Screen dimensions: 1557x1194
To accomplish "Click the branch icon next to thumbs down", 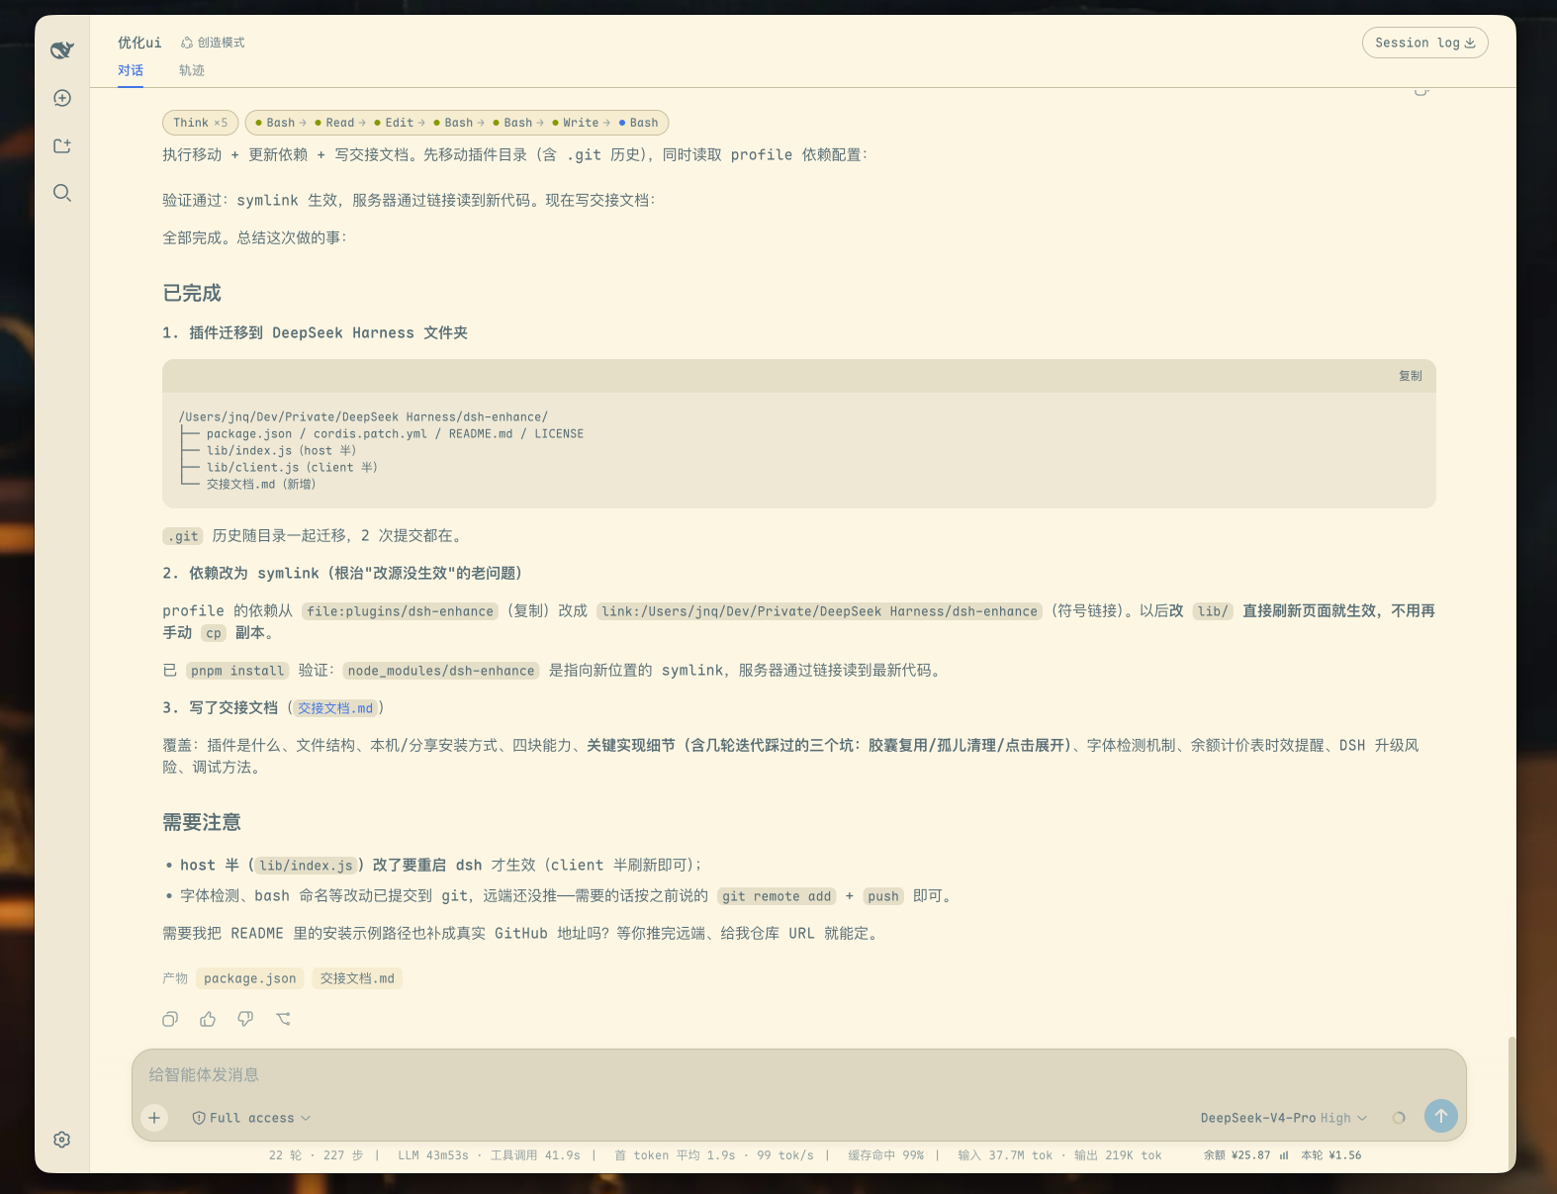I will (x=283, y=1019).
